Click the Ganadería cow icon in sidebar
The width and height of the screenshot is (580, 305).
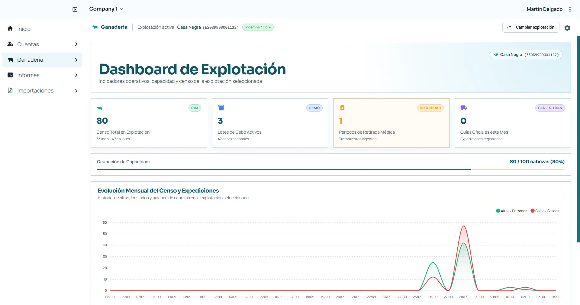click(10, 60)
